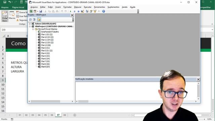Select Plan1 (02 (2)) in the project tree

point(47,34)
